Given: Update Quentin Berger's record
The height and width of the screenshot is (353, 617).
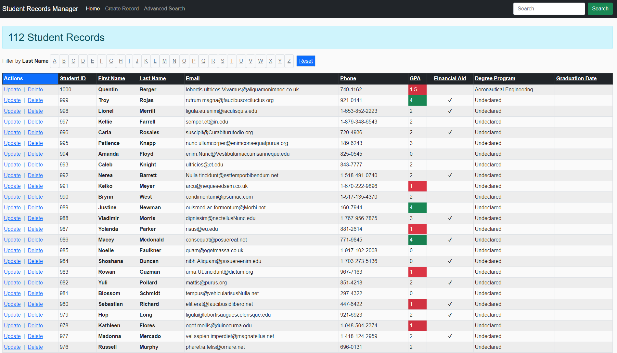Looking at the screenshot, I should pos(12,90).
